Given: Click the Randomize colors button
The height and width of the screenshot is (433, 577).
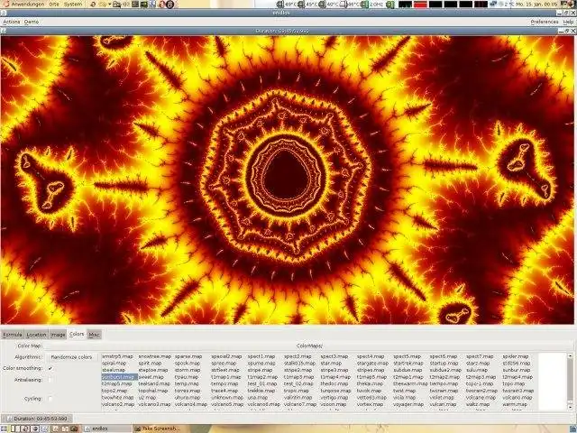Looking at the screenshot, I should pyautogui.click(x=71, y=357).
